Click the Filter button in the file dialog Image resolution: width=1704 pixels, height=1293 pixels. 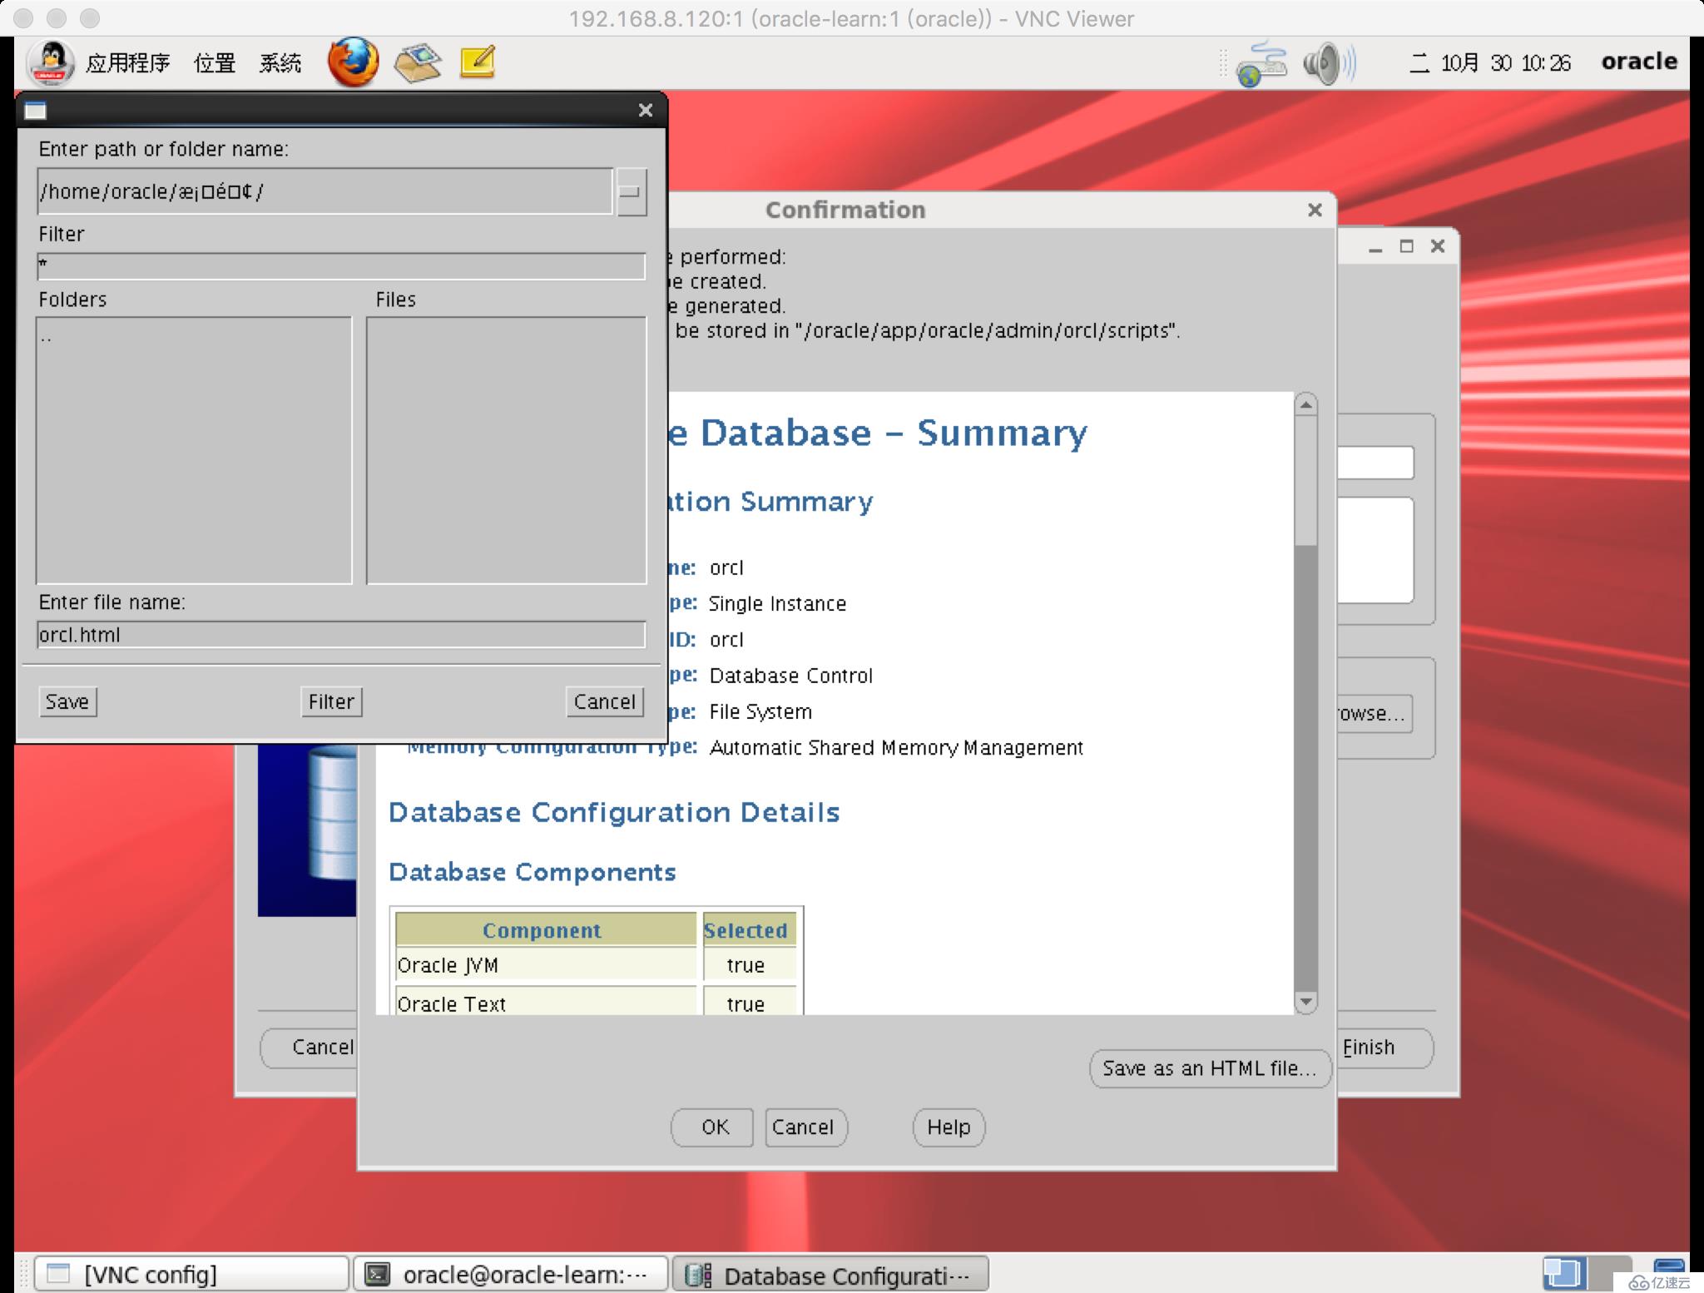pyautogui.click(x=331, y=701)
